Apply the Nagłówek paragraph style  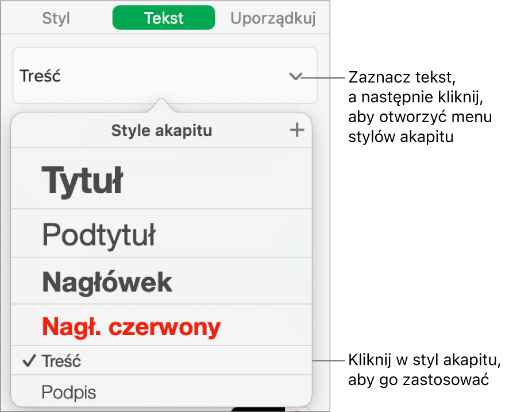161,281
